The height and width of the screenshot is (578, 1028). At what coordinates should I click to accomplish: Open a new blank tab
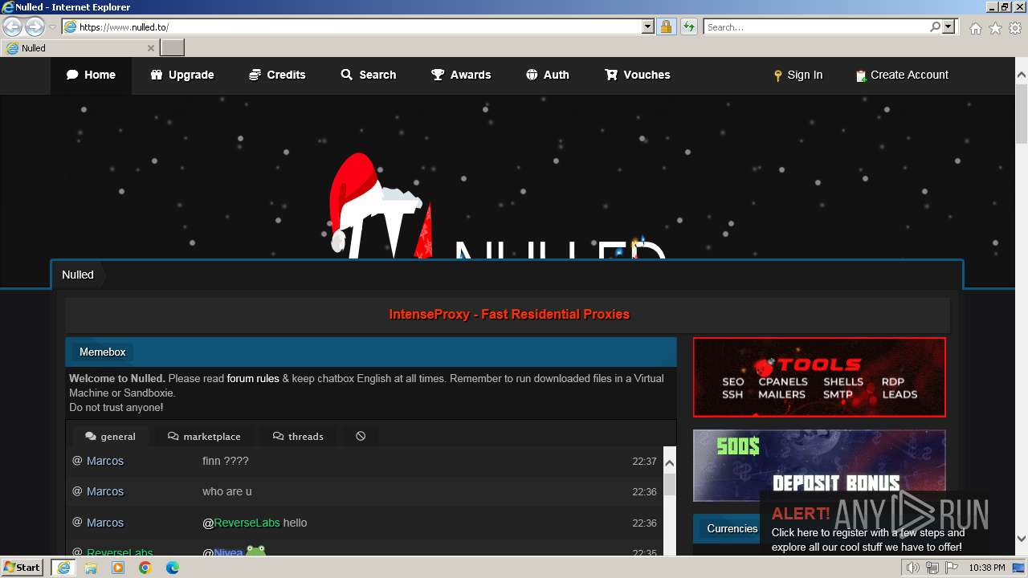(173, 47)
